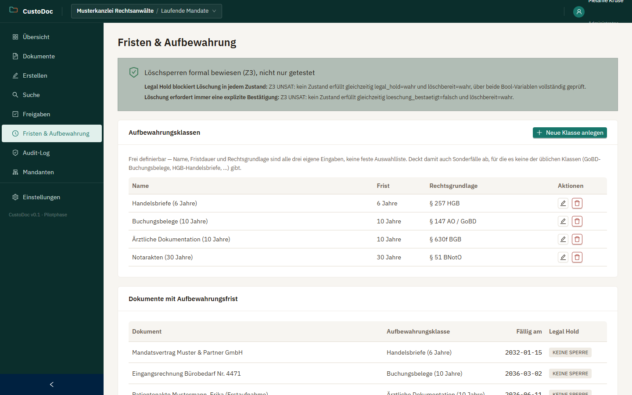
Task: Delete the Notarakten (30 Jahre) class
Action: coord(577,257)
